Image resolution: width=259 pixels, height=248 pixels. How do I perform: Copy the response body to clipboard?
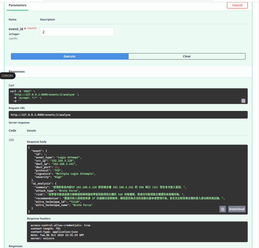coord(223,209)
